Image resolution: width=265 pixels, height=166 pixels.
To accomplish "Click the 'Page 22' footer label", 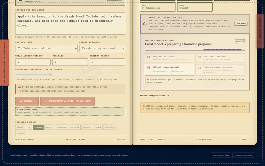I will pyautogui.click(x=246, y=139).
